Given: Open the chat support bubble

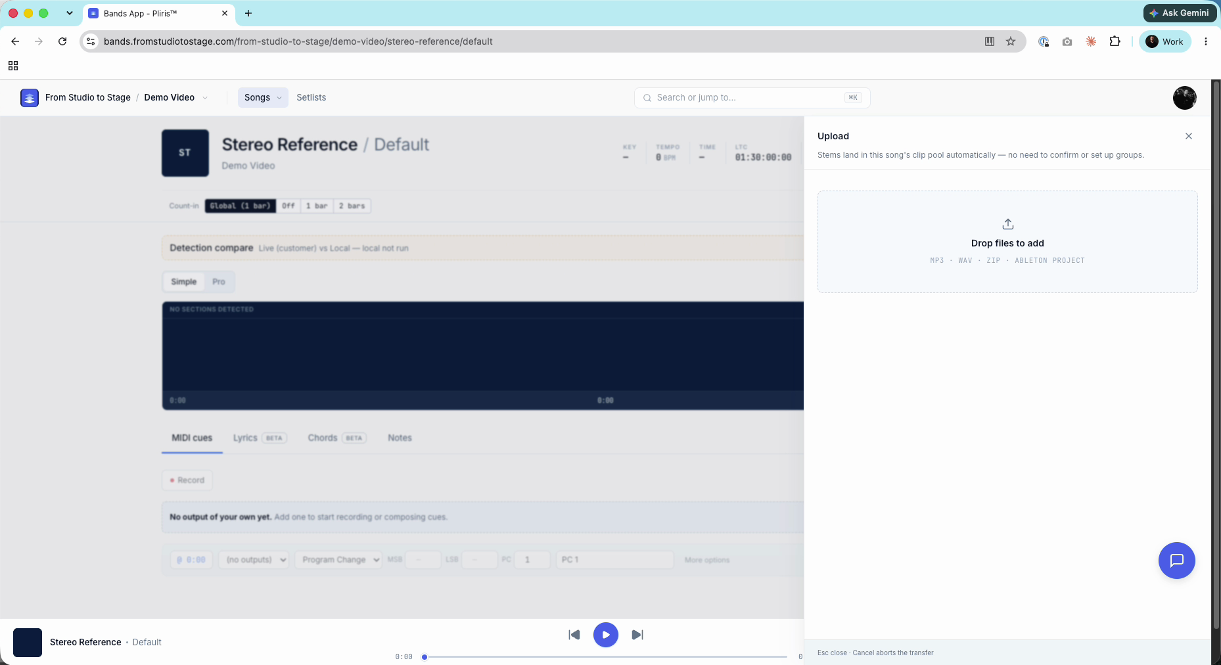Looking at the screenshot, I should coord(1176,561).
